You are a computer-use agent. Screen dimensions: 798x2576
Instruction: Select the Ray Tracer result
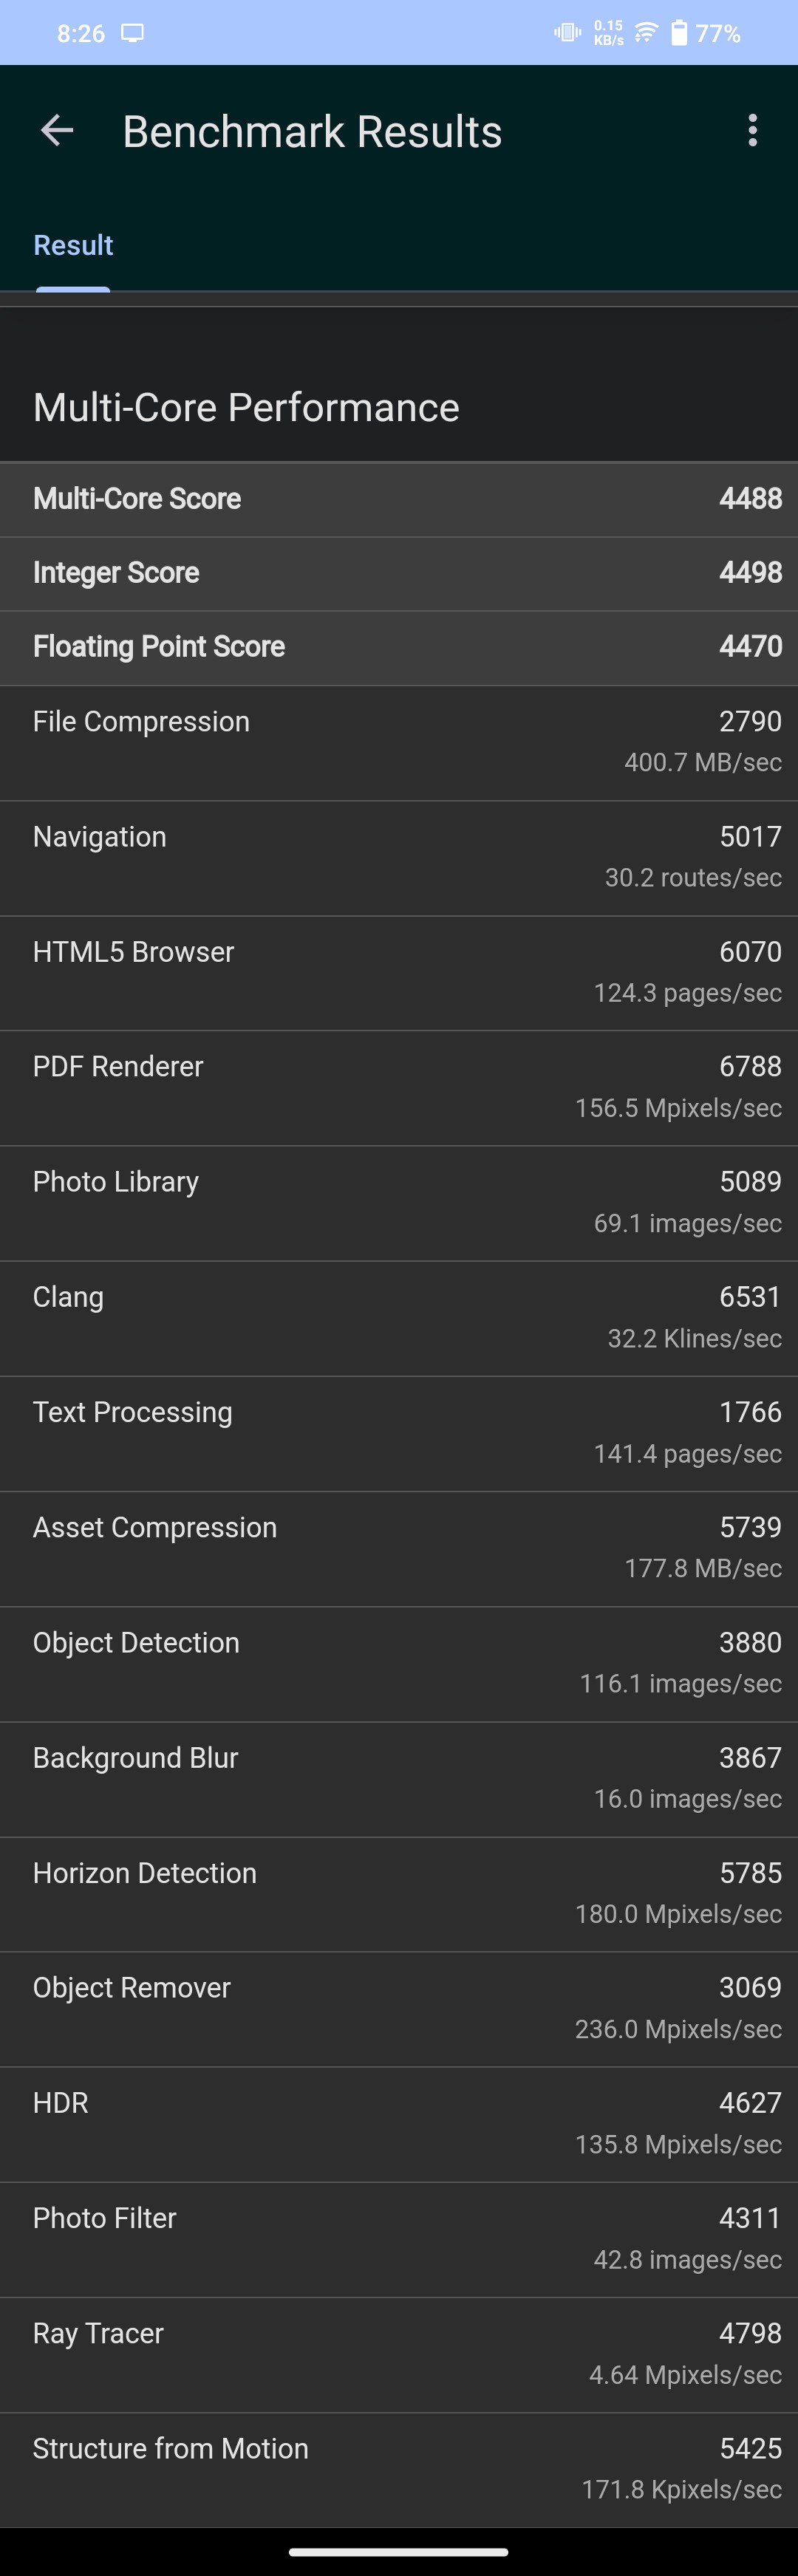pyautogui.click(x=399, y=2354)
